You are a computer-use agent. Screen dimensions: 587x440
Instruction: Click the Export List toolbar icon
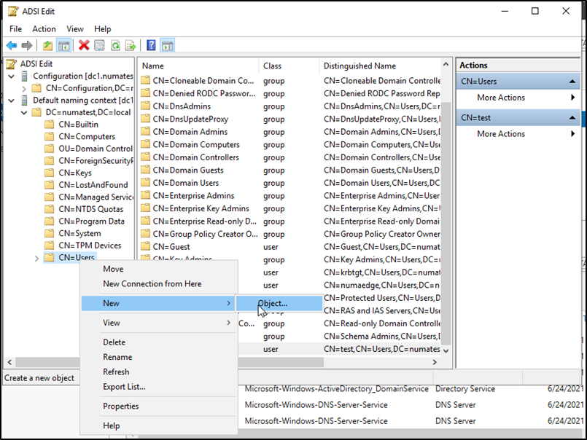point(131,45)
